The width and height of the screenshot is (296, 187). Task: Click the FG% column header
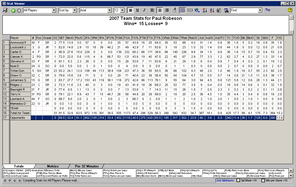135,38
